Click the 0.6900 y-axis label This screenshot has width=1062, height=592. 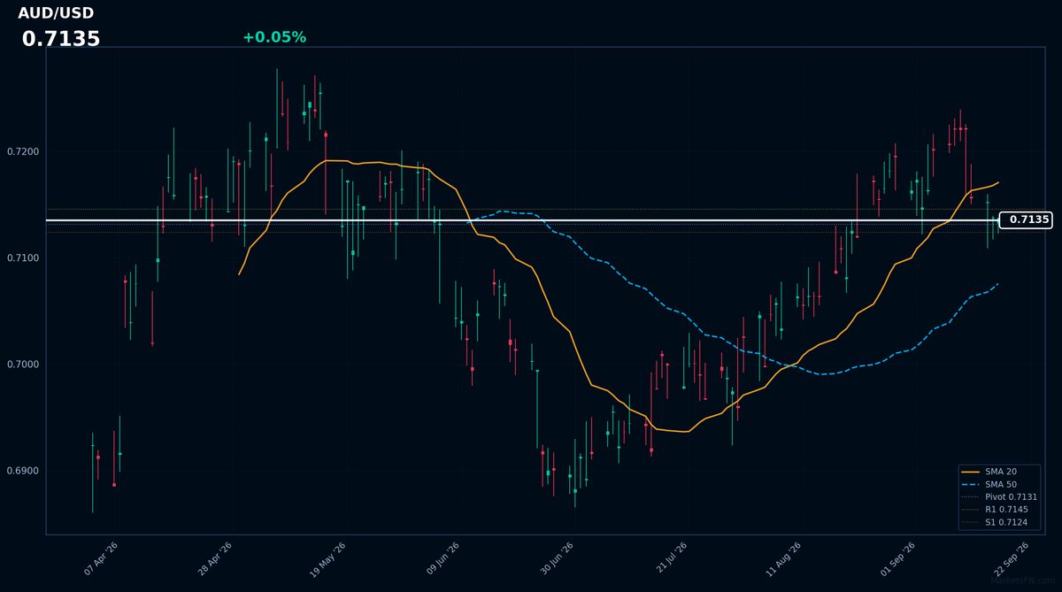pos(23,471)
